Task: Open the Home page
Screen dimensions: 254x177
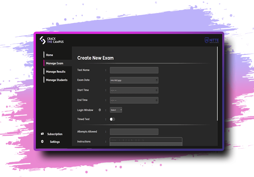Action: coord(50,55)
